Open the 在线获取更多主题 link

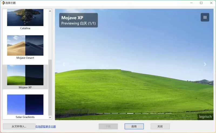[x=46, y=127]
